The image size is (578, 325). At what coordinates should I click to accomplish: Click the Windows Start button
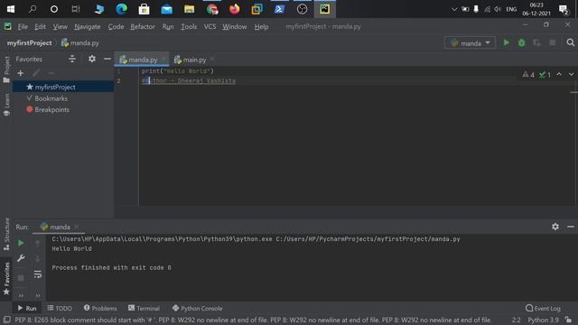tap(11, 9)
